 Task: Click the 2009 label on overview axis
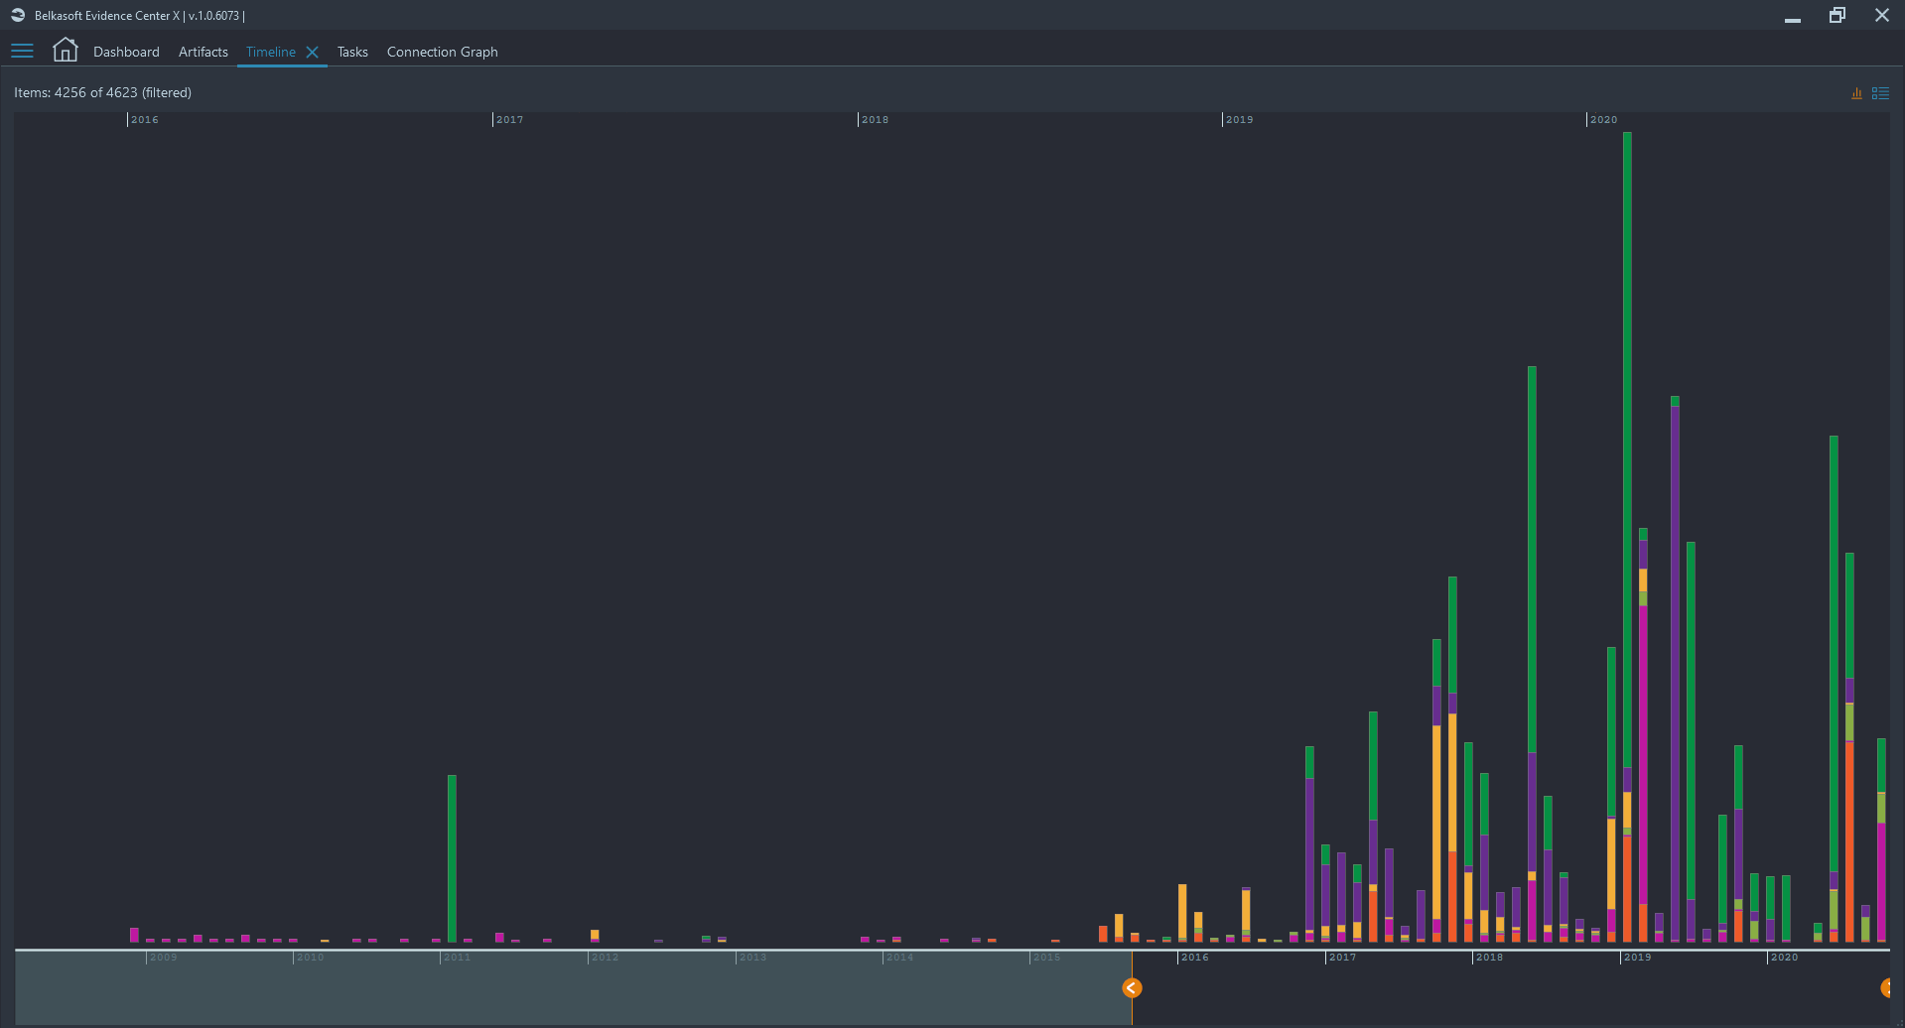[x=163, y=958]
